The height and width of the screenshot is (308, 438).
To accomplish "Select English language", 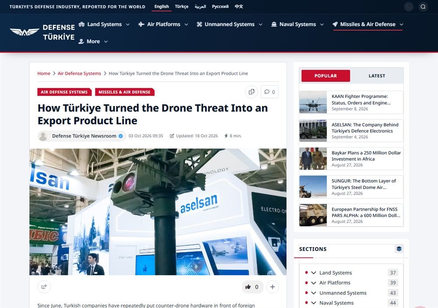I will tap(162, 7).
